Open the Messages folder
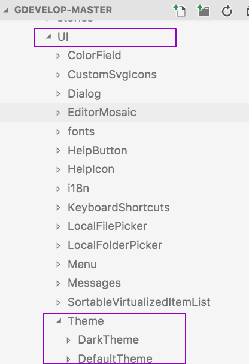249x364 pixels. click(94, 283)
